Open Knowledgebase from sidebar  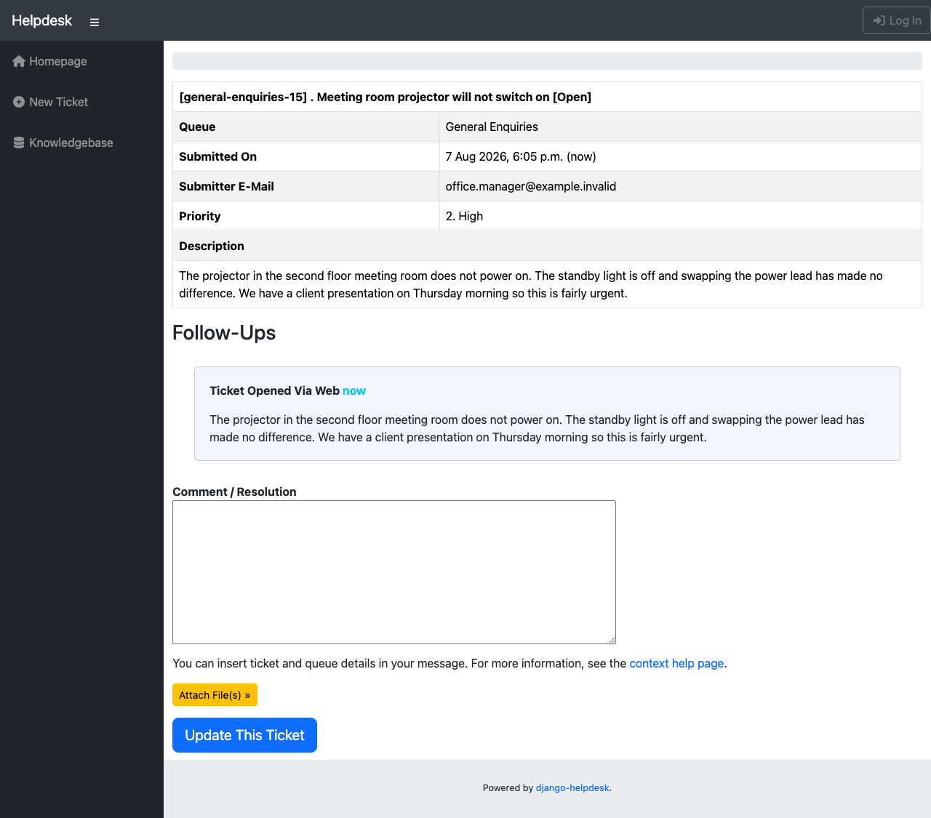tap(63, 143)
